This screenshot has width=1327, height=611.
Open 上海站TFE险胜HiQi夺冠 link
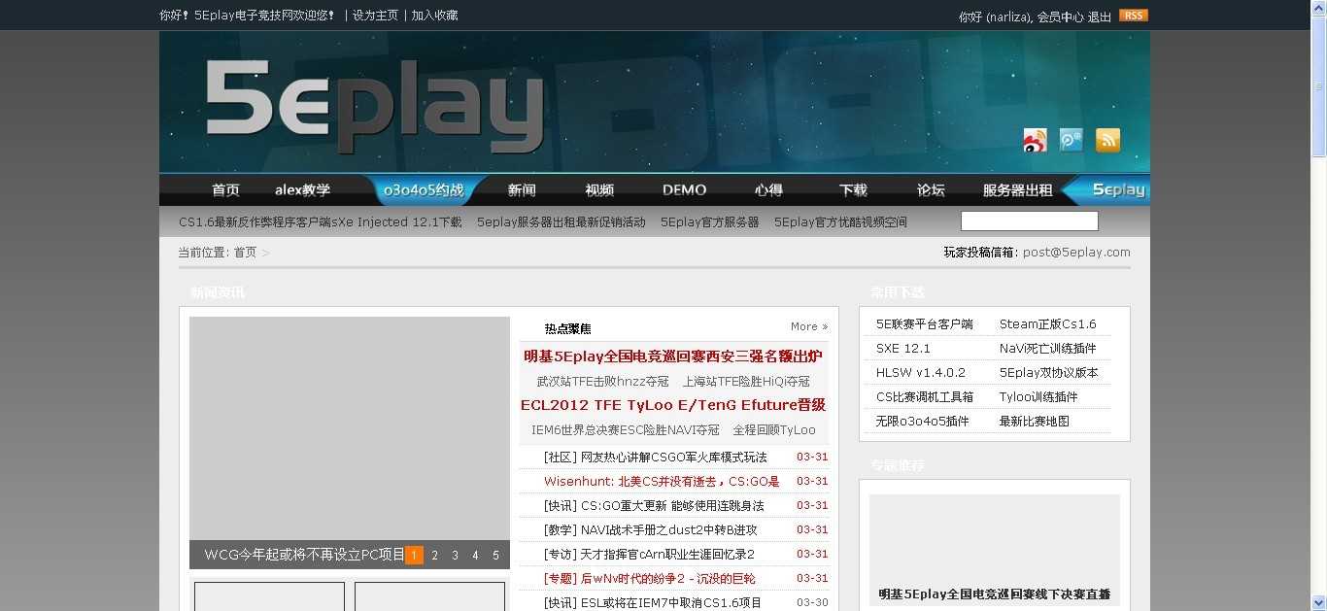point(745,382)
